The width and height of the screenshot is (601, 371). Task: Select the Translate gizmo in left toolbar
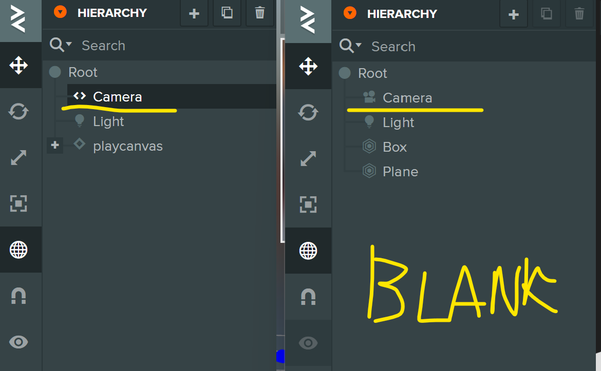18,66
